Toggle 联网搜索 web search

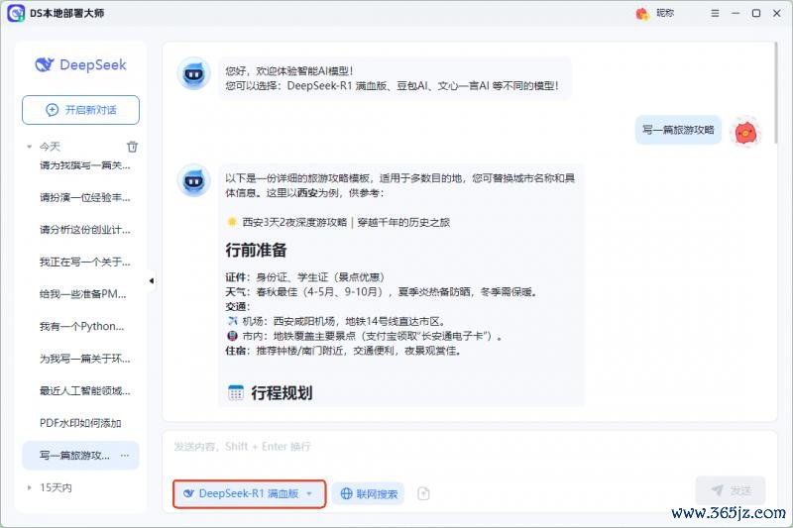[x=368, y=493]
